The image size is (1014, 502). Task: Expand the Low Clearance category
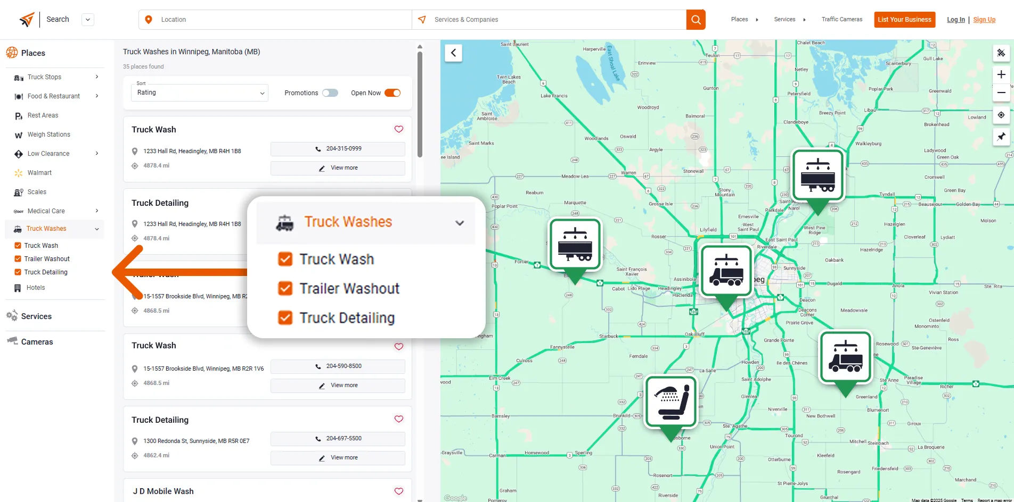(x=96, y=153)
